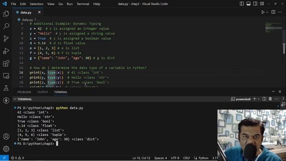The width and height of the screenshot is (286, 161).
Task: Open the File menu
Action: coord(13,4)
